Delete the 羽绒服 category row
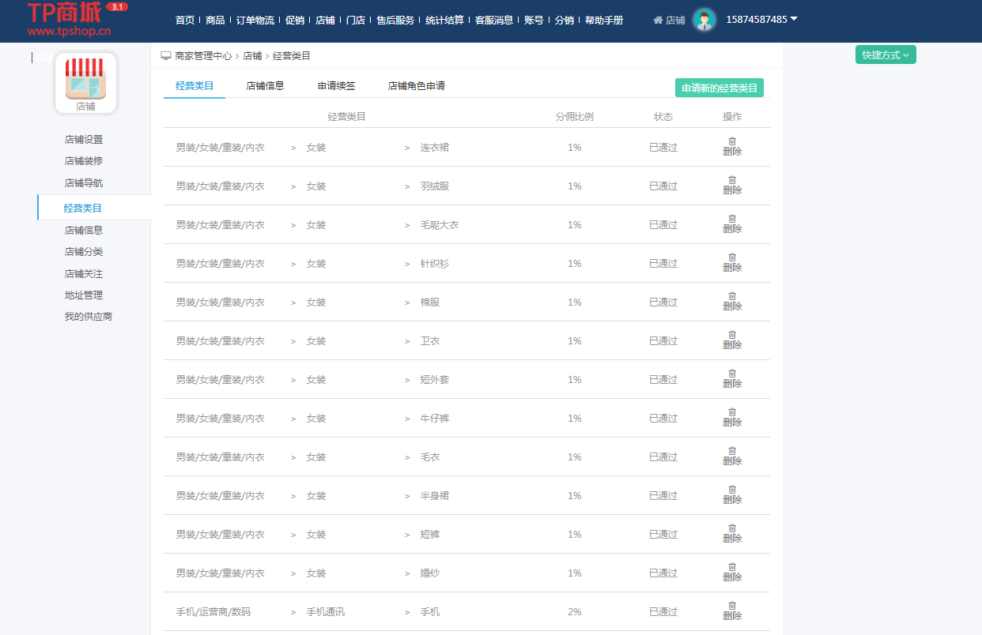 point(732,186)
